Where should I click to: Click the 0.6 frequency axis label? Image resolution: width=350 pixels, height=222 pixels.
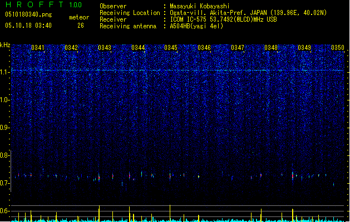(5, 211)
